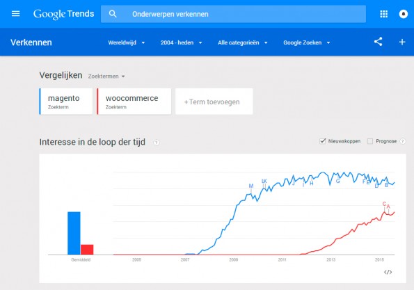This screenshot has height=290, width=414.
Task: Open the embed code icon
Action: [x=388, y=272]
